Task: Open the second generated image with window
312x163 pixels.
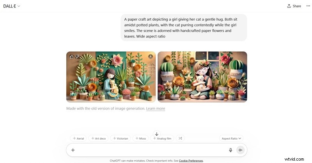Action: [202, 77]
